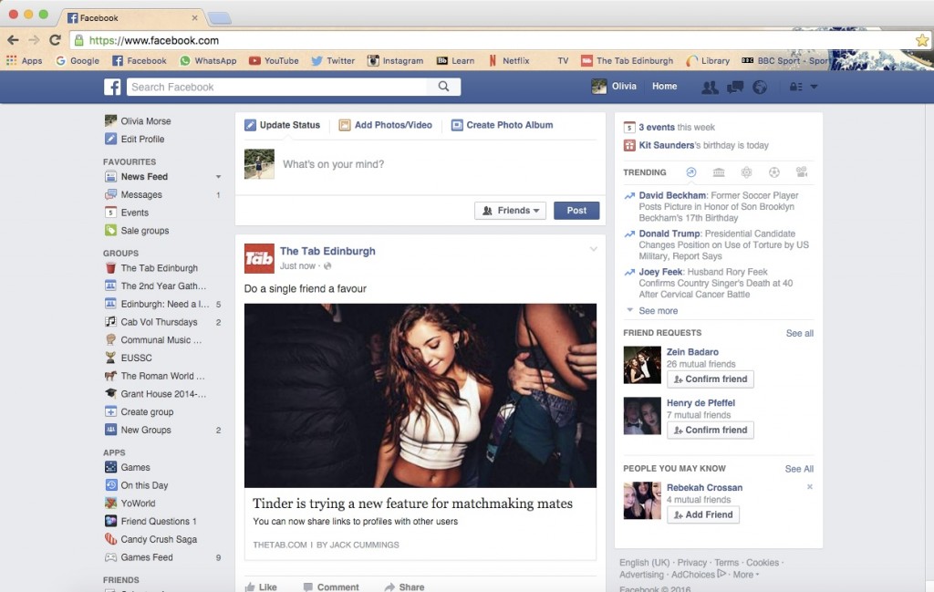Open the BBC Sport bookmark
This screenshot has width=934, height=592.
point(785,61)
